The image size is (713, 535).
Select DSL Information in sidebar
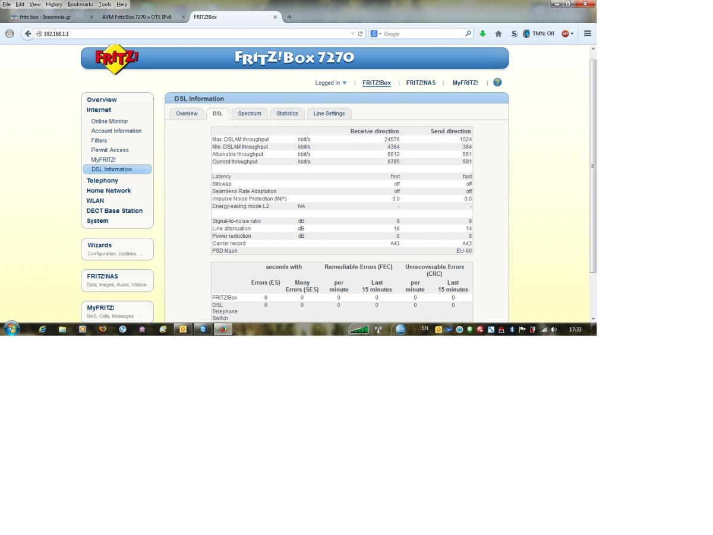pos(117,169)
